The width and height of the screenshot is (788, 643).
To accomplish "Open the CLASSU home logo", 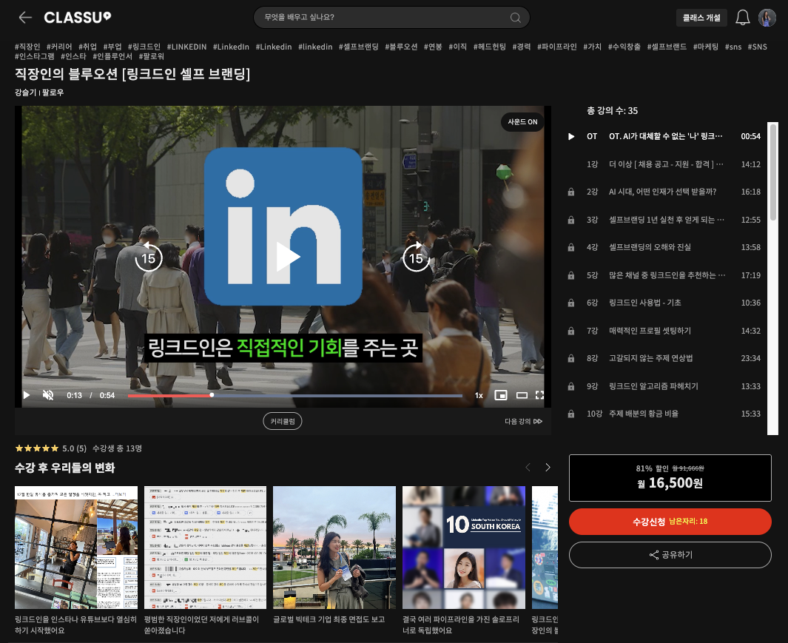I will (x=78, y=18).
